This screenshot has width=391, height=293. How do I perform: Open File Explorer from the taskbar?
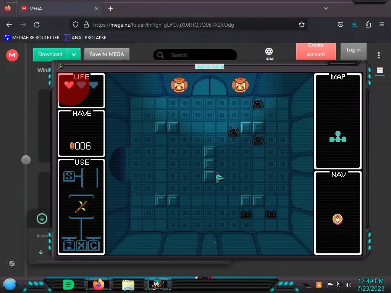point(128,285)
